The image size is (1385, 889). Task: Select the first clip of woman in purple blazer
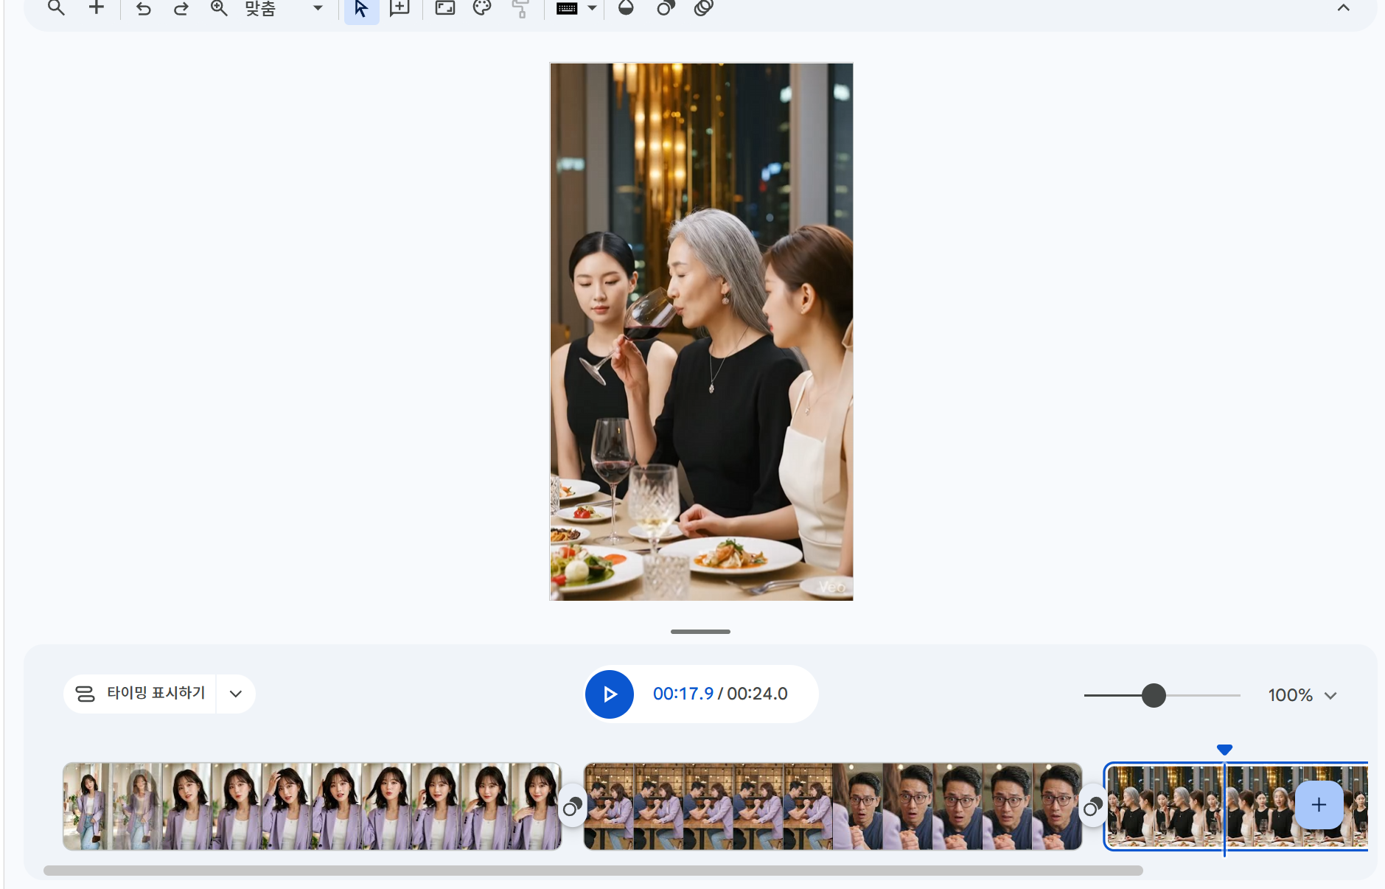(313, 806)
